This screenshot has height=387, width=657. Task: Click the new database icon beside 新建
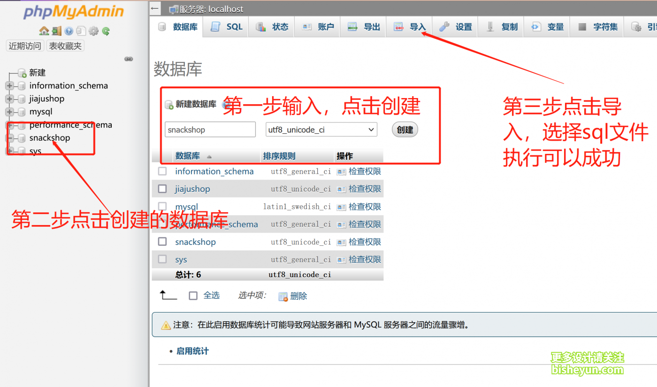pyautogui.click(x=22, y=73)
